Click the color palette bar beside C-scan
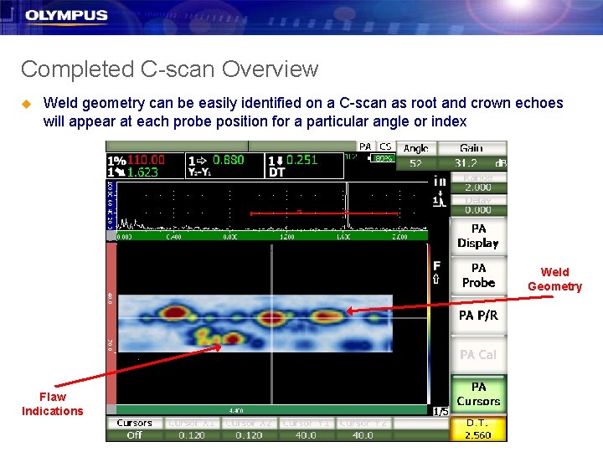This screenshot has width=603, height=452. tap(428, 324)
